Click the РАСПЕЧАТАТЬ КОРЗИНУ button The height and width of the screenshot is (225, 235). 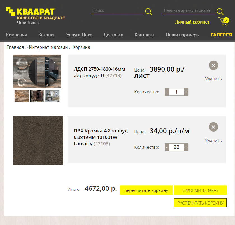point(200,203)
